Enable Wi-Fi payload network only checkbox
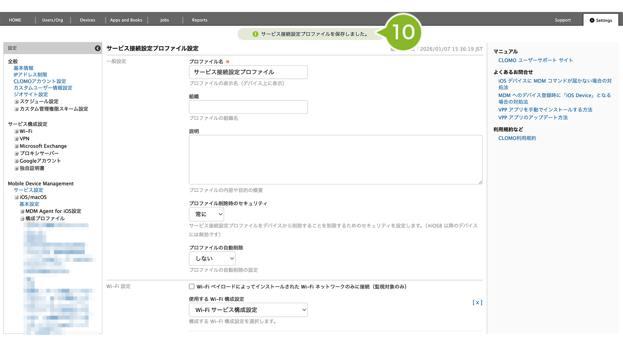 192,287
